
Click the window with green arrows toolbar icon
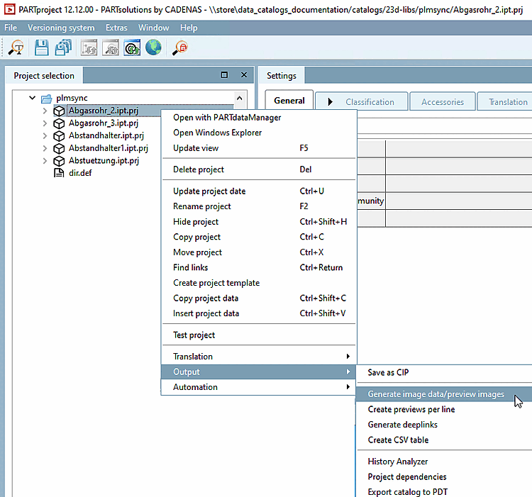click(132, 48)
